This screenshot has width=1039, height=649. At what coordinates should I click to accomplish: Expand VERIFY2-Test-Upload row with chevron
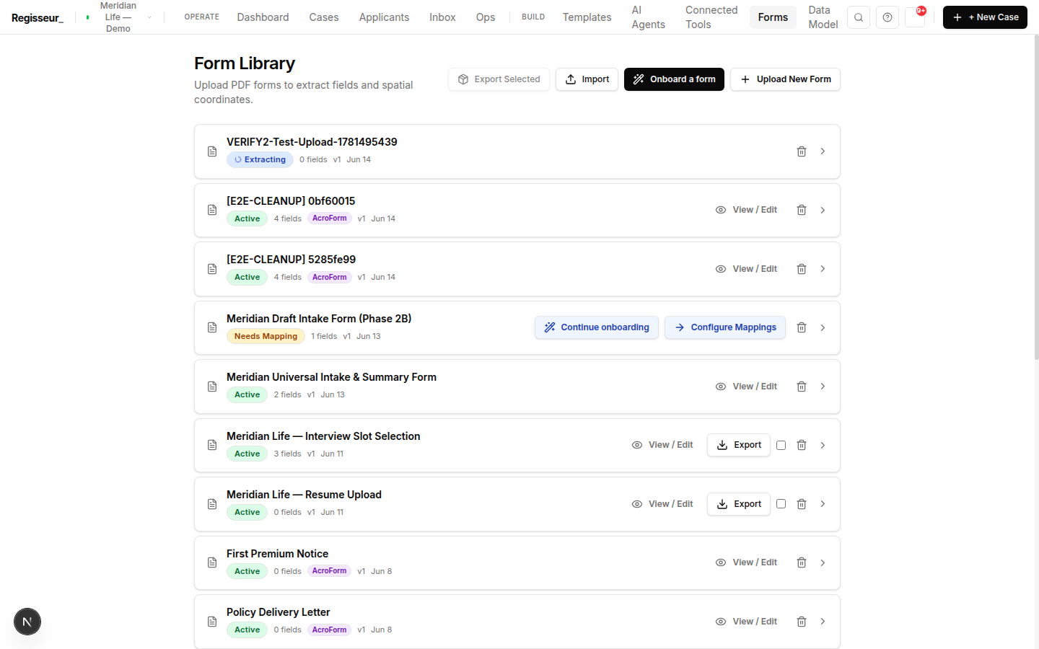(x=823, y=151)
